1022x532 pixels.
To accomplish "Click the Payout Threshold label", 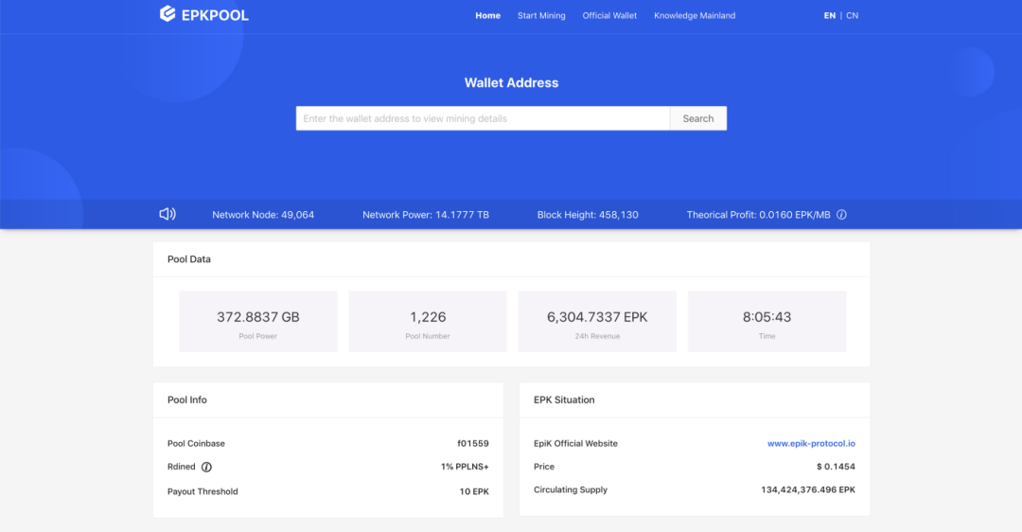I will [203, 491].
